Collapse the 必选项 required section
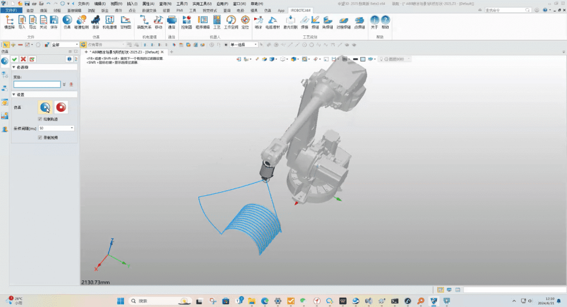This screenshot has width=567, height=307. click(x=14, y=67)
